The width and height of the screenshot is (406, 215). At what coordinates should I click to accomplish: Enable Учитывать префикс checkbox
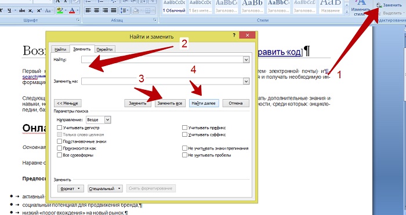click(184, 127)
